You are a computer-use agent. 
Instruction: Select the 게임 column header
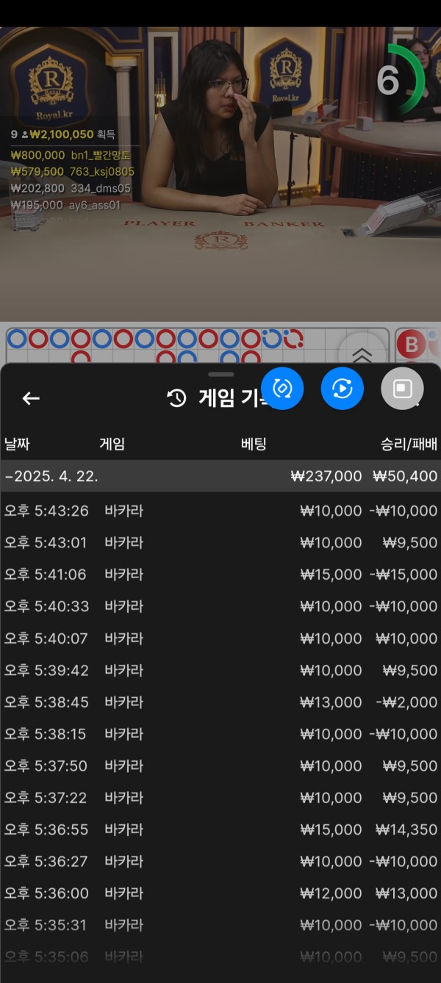pos(112,444)
